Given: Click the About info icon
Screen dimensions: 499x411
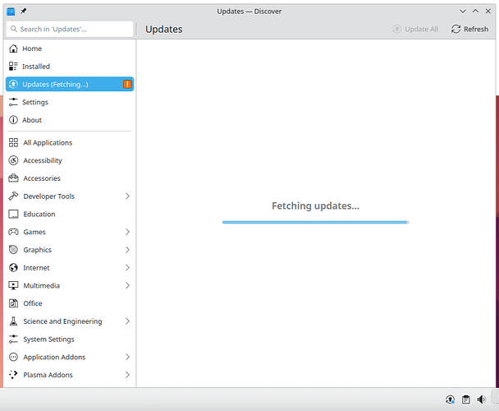Looking at the screenshot, I should 13,120.
